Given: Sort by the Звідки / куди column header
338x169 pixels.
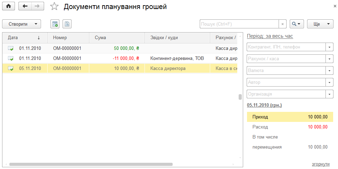Looking at the screenshot, I should (x=177, y=38).
